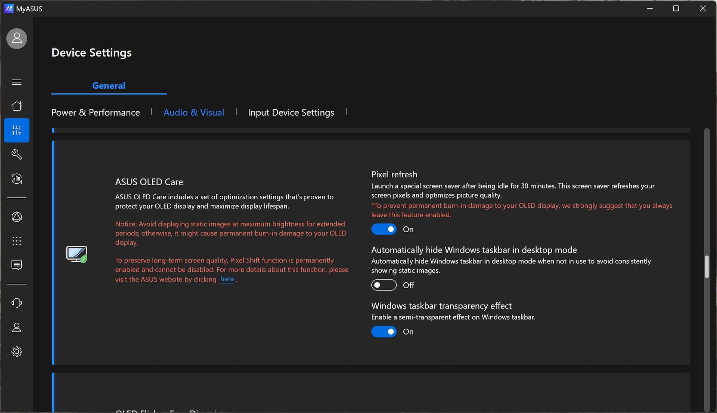Open the Device Settings panel icon
Image resolution: width=717 pixels, height=413 pixels.
tap(16, 130)
